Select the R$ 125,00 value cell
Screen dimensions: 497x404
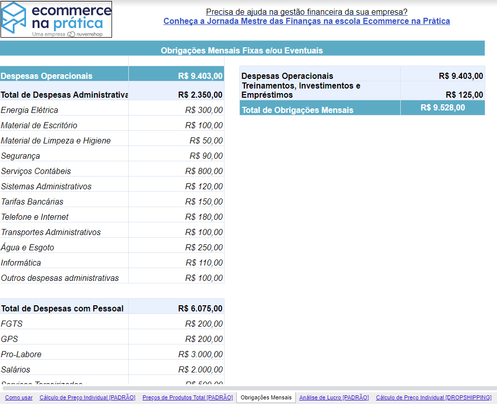coord(443,91)
